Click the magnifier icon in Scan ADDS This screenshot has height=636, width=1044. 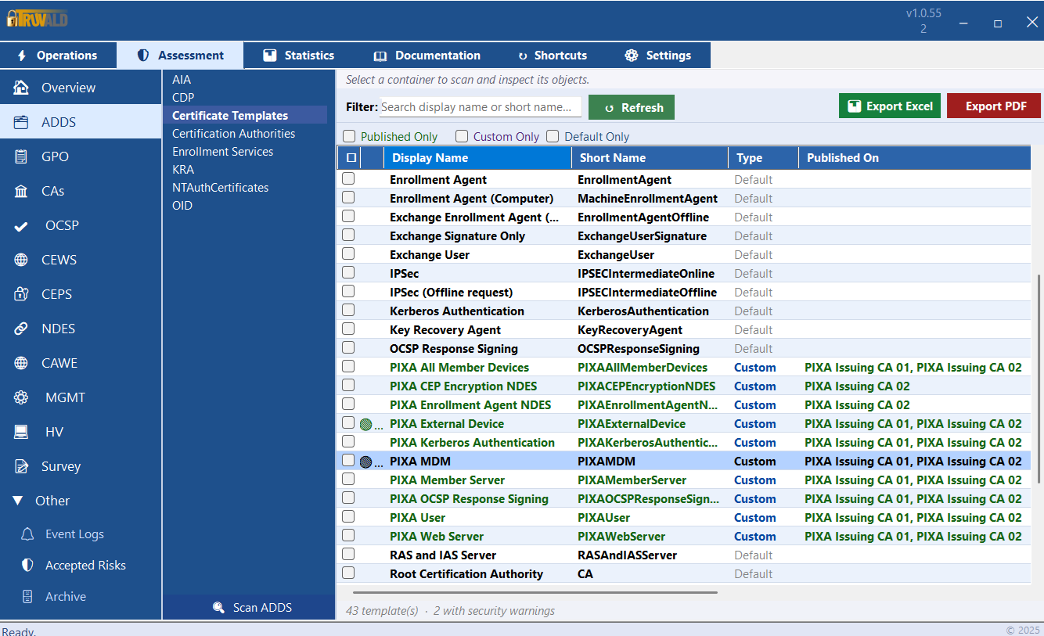(218, 608)
